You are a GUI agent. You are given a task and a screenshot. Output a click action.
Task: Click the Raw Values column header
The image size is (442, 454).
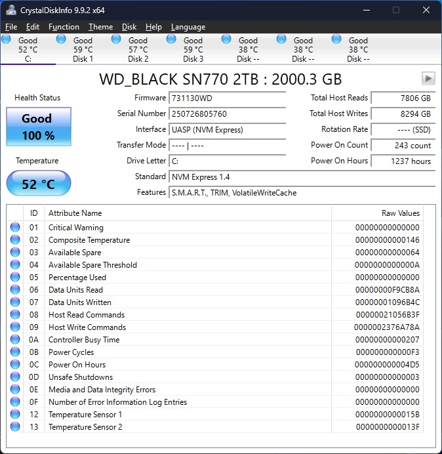(378, 213)
